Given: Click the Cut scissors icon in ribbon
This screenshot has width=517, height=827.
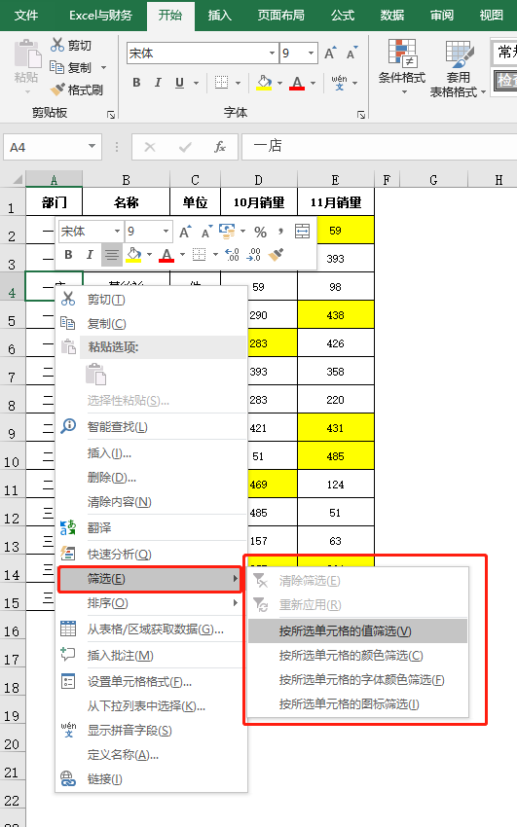Looking at the screenshot, I should 57,45.
